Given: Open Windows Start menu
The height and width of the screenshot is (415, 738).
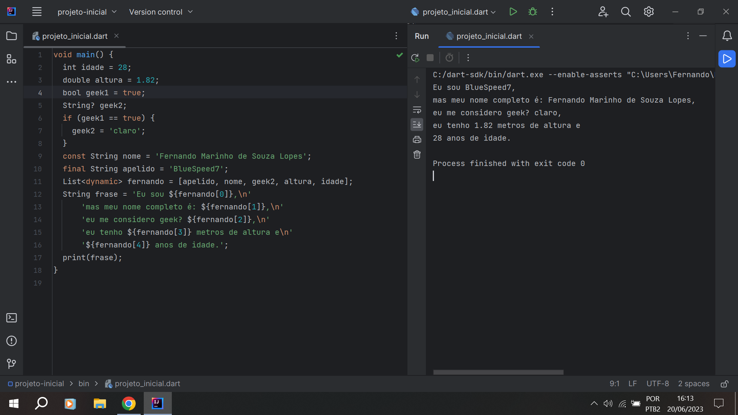Looking at the screenshot, I should 14,403.
